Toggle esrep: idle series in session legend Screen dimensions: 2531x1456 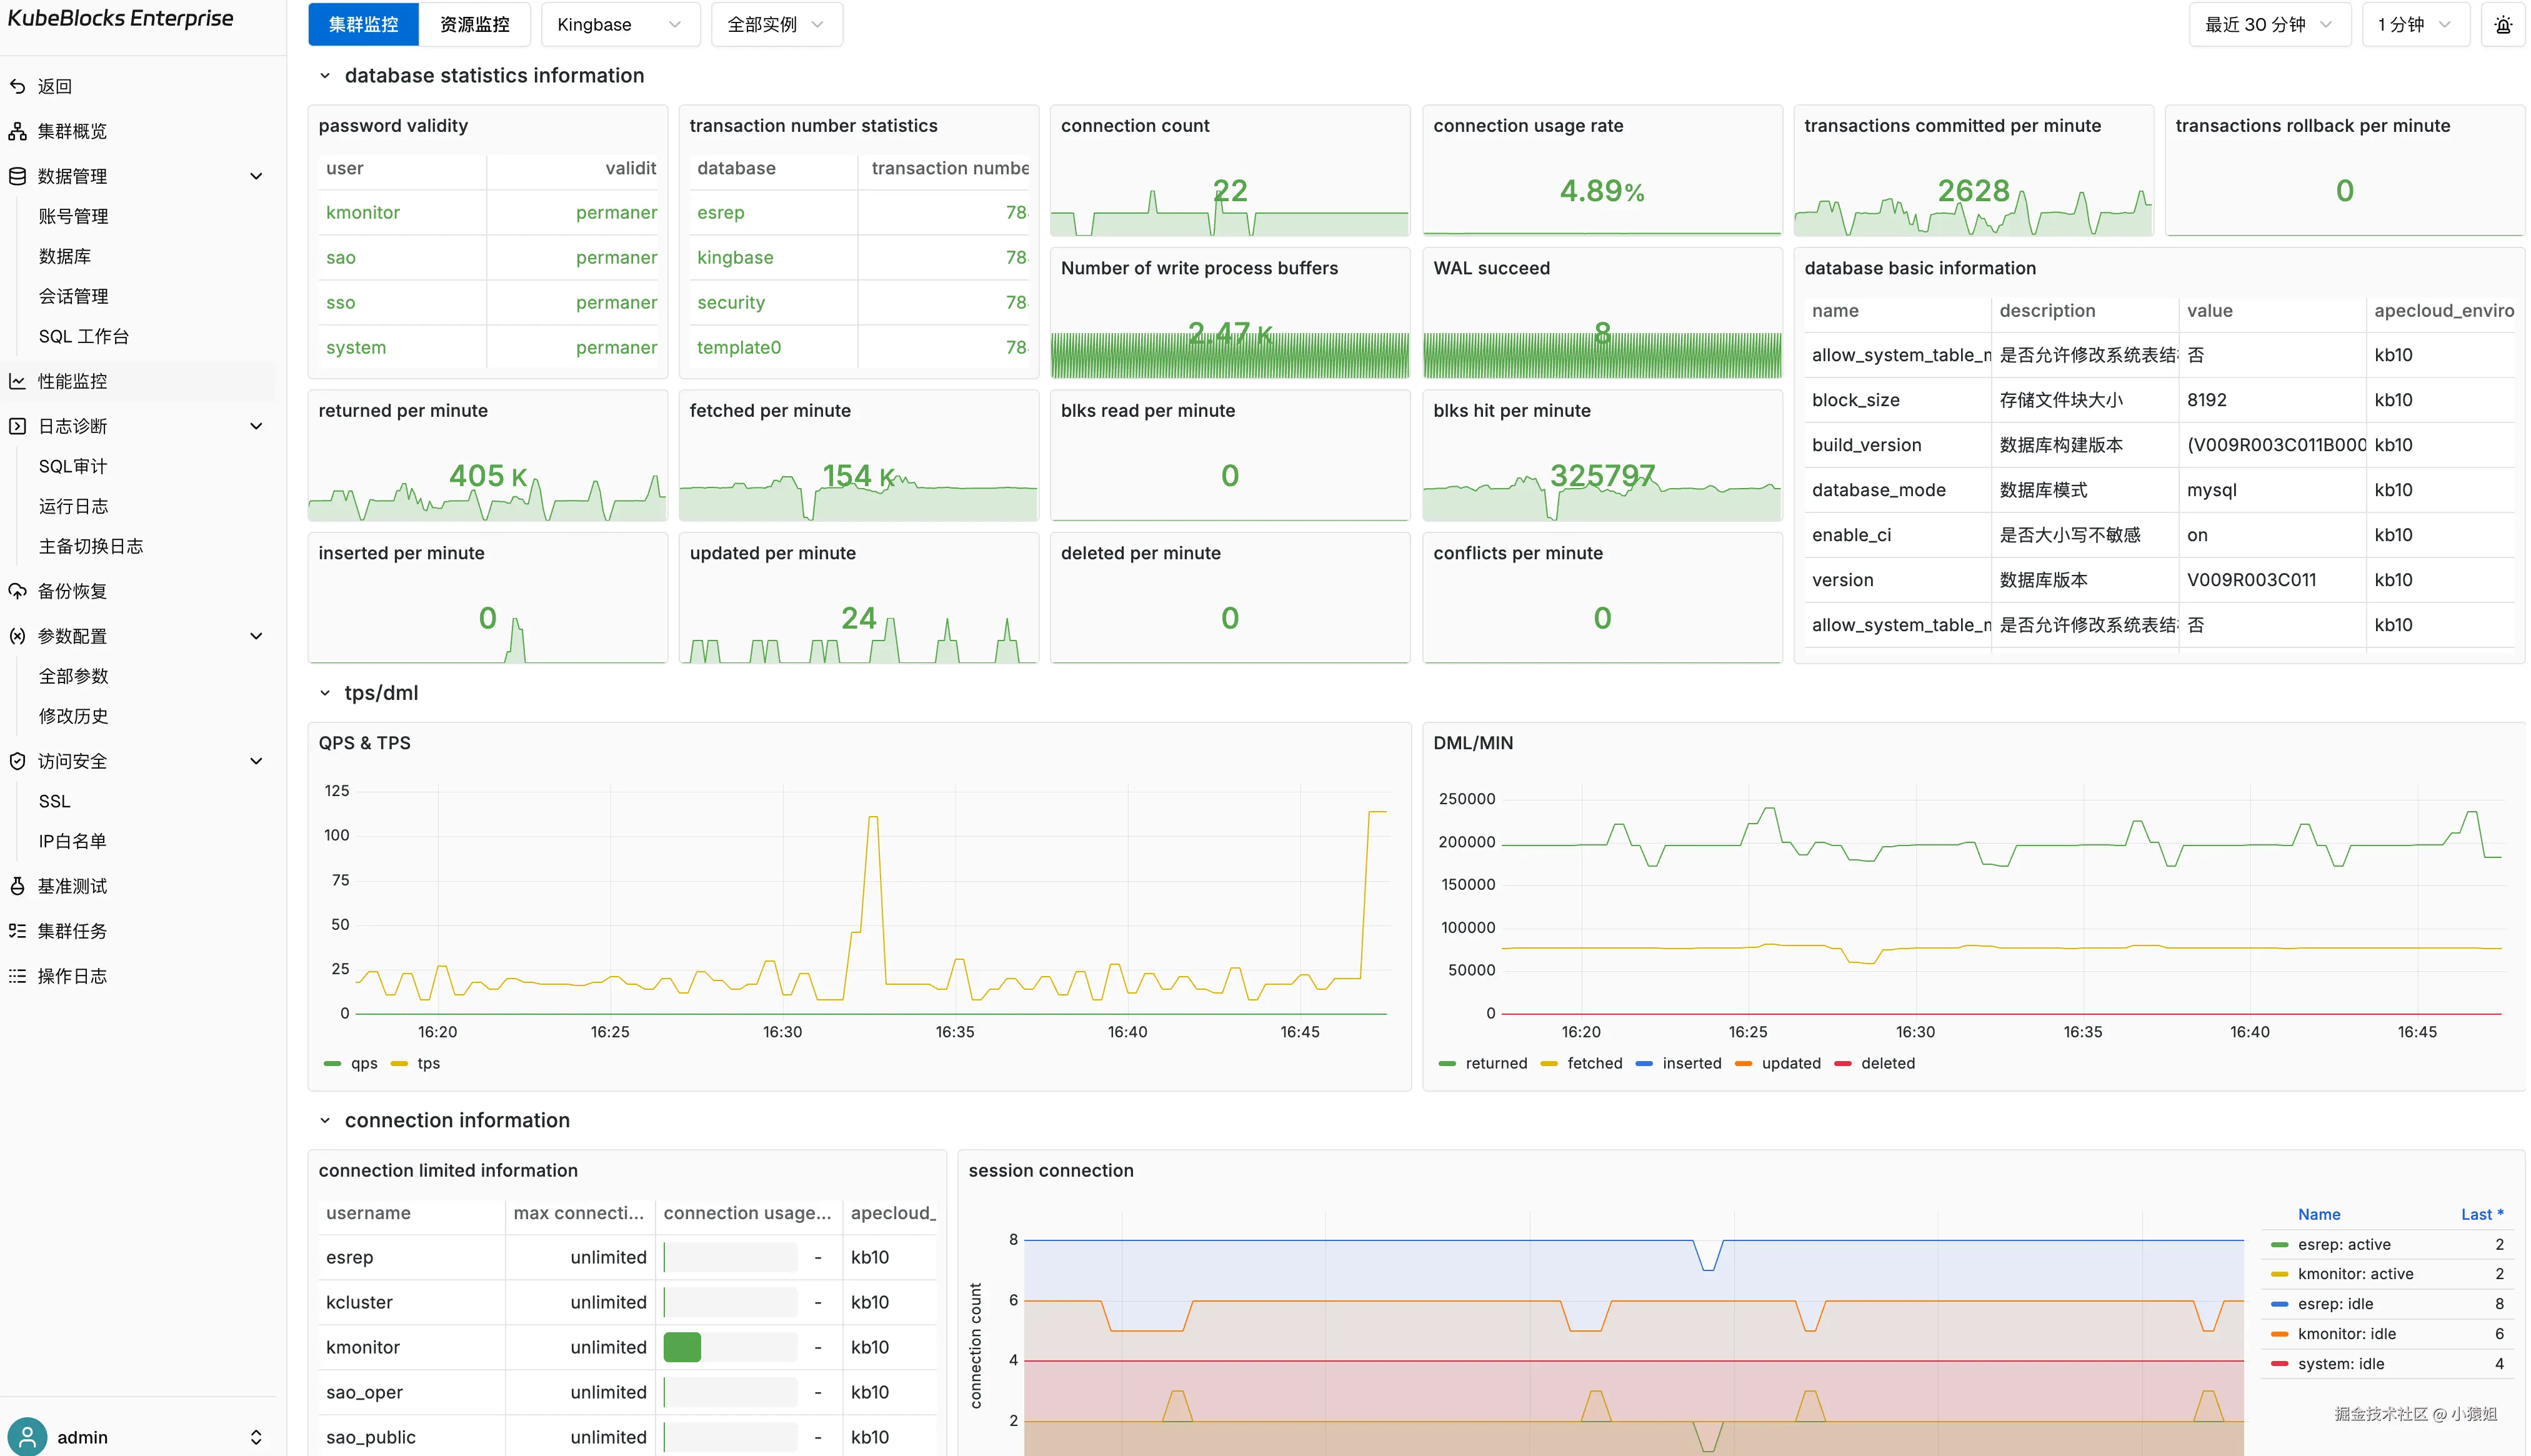pos(2334,1304)
